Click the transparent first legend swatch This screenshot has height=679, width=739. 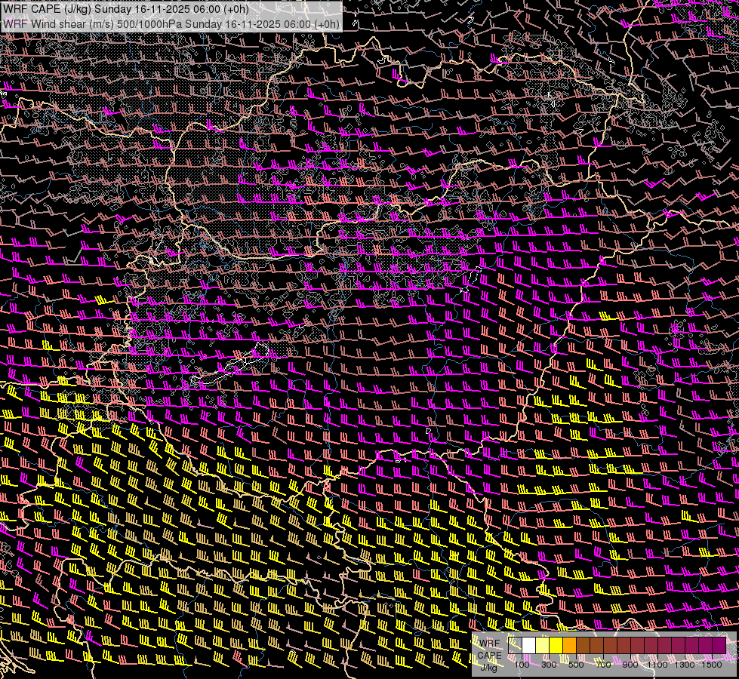pyautogui.click(x=515, y=646)
